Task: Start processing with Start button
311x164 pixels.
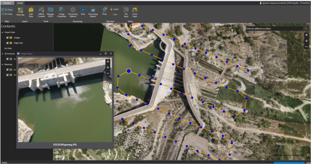Action: pos(83,11)
